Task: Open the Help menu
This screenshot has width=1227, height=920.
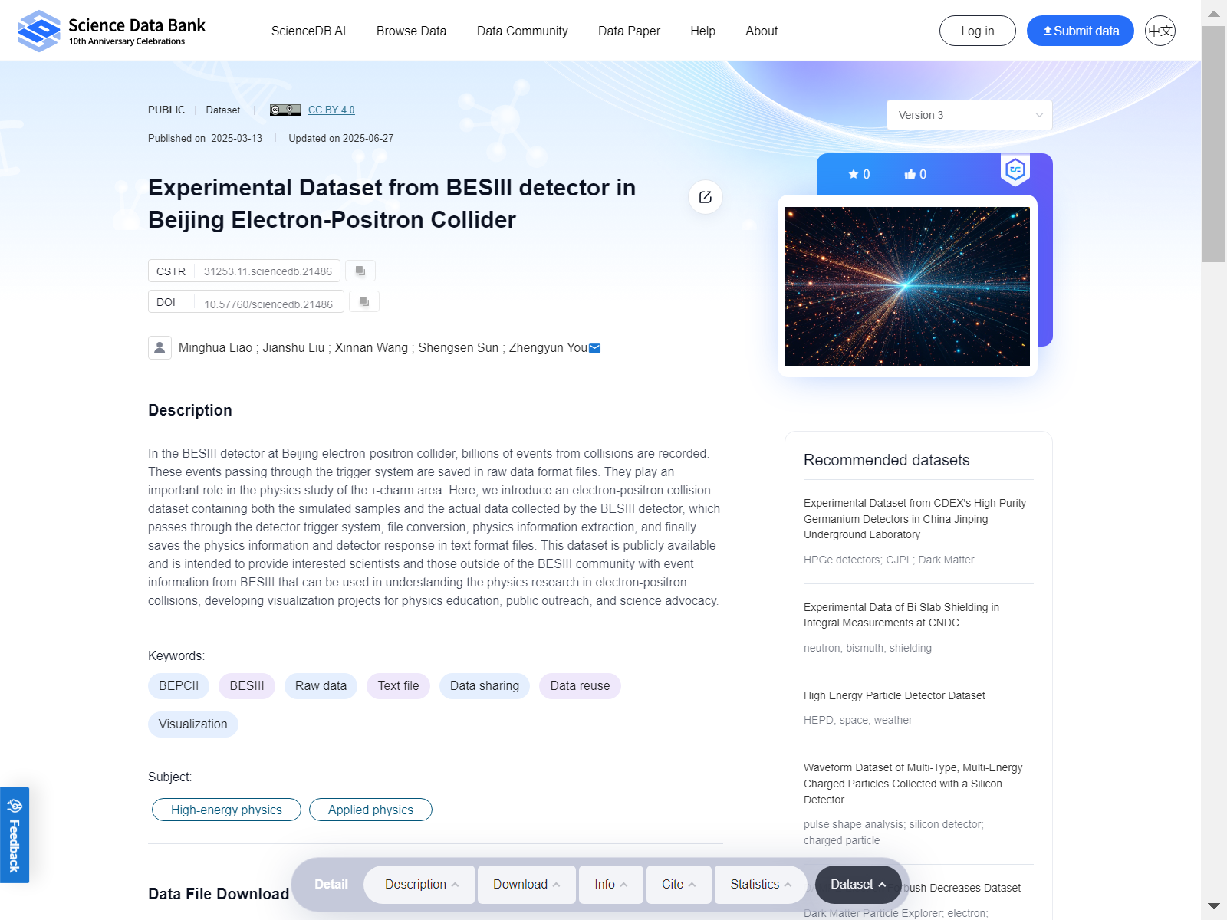Action: pyautogui.click(x=702, y=31)
